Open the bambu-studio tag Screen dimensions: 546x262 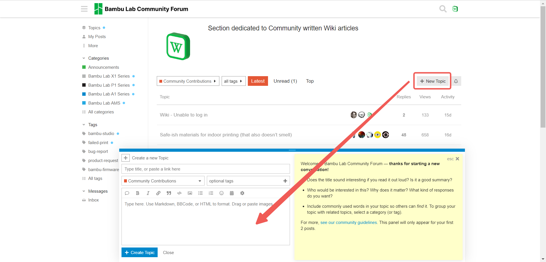point(101,134)
